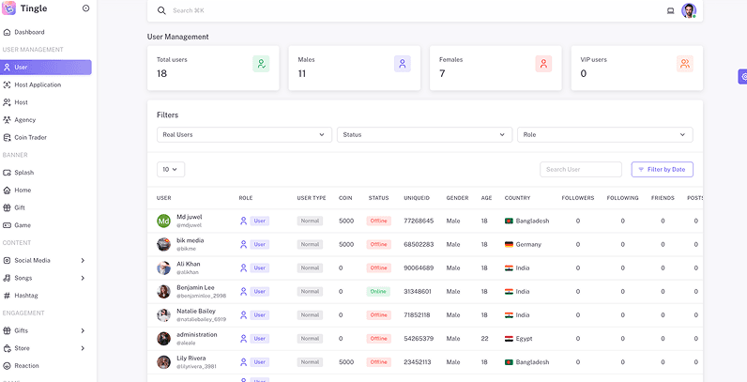Click the search magnifier icon
Screen dimensions: 747x382
(x=161, y=10)
